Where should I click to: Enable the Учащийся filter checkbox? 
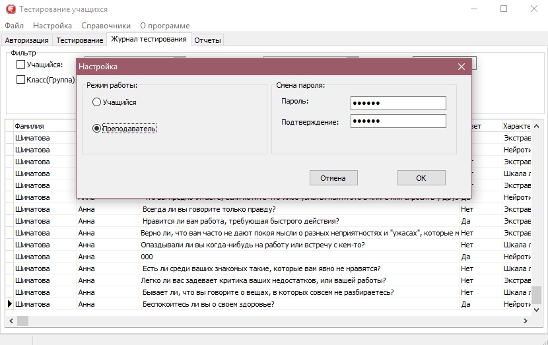point(20,65)
